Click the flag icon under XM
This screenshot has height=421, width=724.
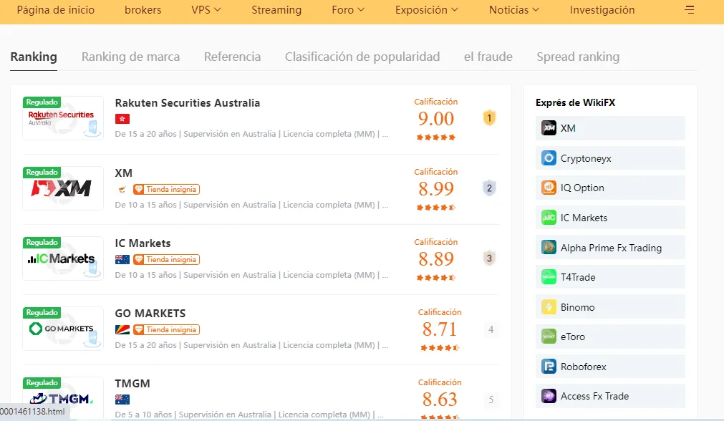(x=122, y=189)
